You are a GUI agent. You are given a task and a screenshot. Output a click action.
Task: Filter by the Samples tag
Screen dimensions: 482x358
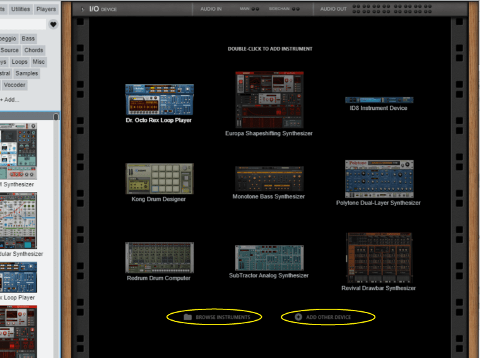26,73
